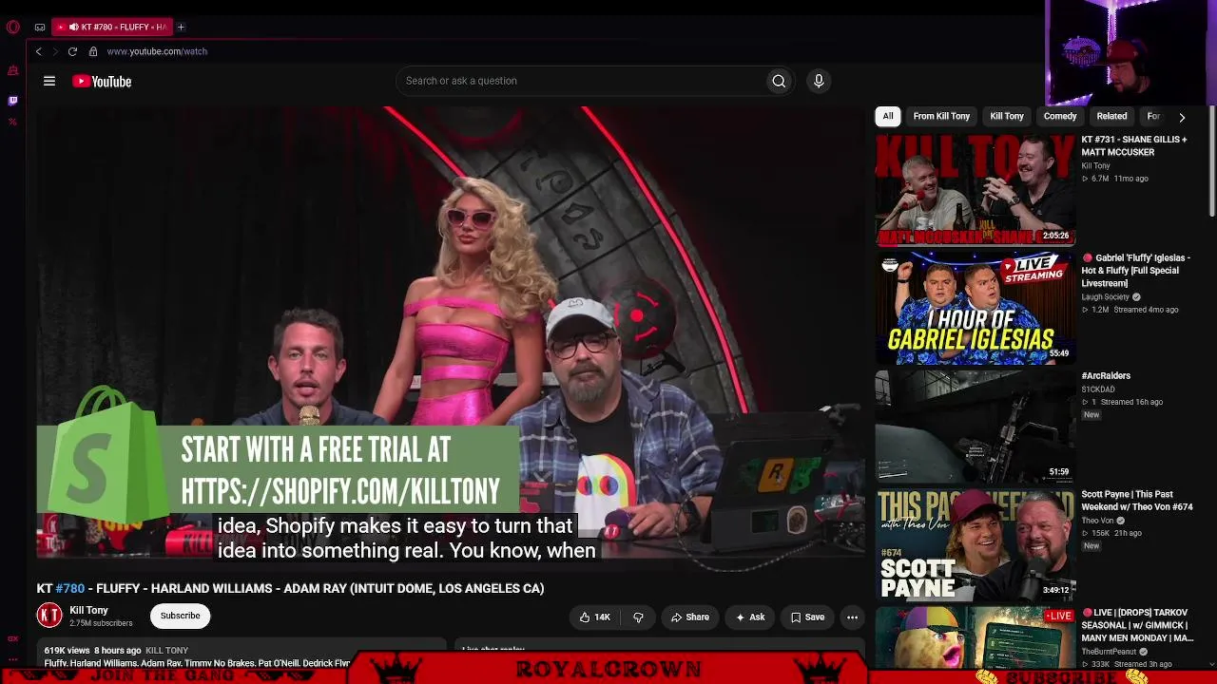
Task: Open the 'LIVE | [DROPS] TARKOV SEASONAL' title
Action: pyautogui.click(x=1137, y=626)
